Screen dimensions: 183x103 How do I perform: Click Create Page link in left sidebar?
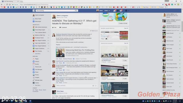36,90
